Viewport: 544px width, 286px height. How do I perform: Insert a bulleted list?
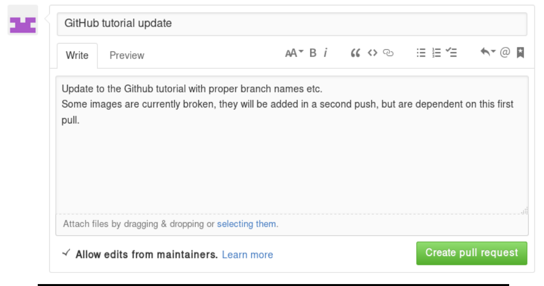tap(421, 53)
